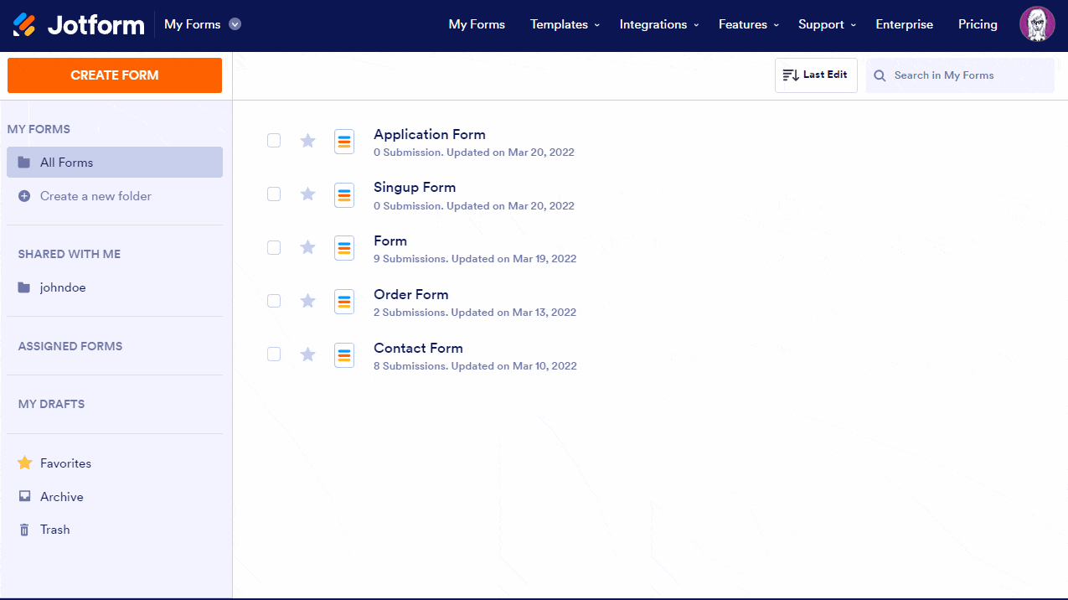This screenshot has width=1068, height=600.
Task: Open Favorites in the sidebar
Action: pyautogui.click(x=65, y=463)
